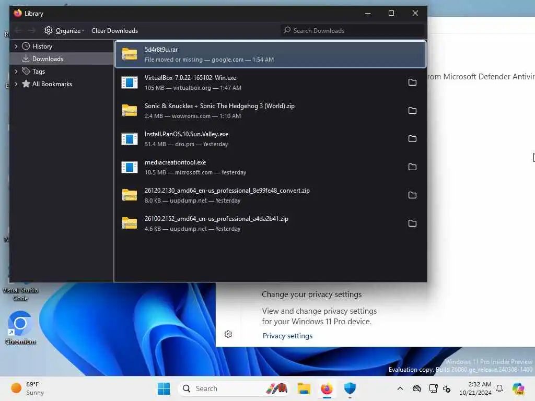The height and width of the screenshot is (401, 535).
Task: Click '10.5 MB — microsoft.com — Yesterday' details
Action: click(x=195, y=172)
